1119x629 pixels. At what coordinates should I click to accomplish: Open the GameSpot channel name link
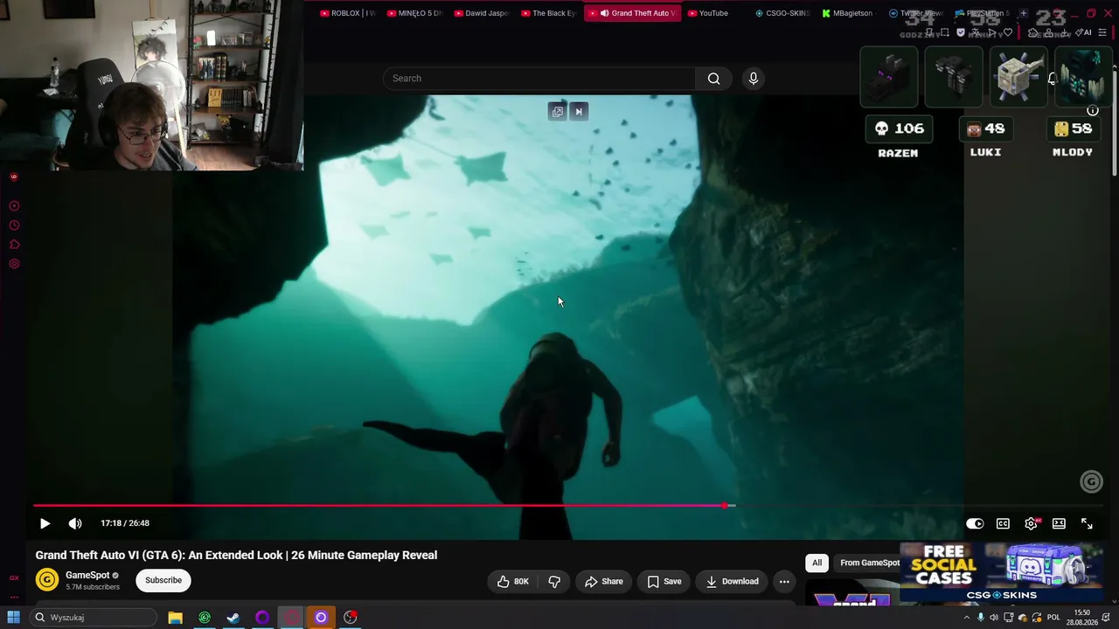click(87, 575)
